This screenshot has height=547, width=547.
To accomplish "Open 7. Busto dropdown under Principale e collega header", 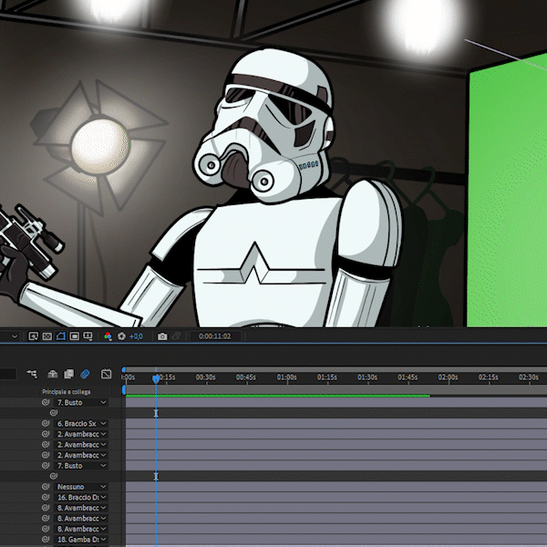I will click(x=81, y=402).
